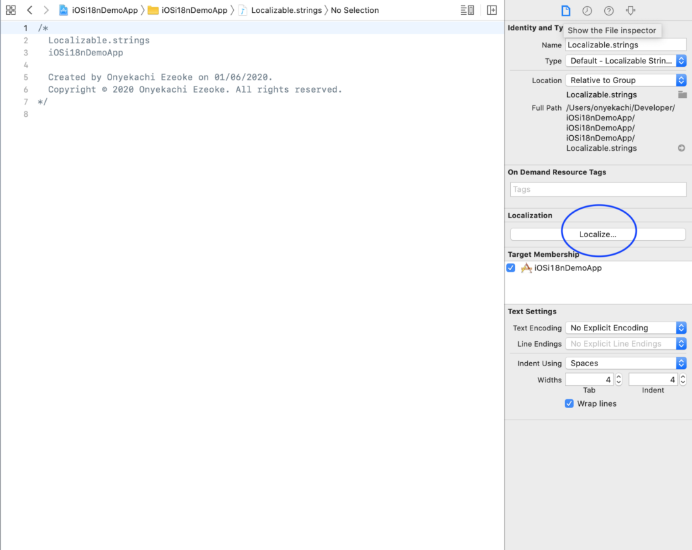Image resolution: width=692 pixels, height=550 pixels.
Task: Open editor options menu
Action: pyautogui.click(x=468, y=10)
